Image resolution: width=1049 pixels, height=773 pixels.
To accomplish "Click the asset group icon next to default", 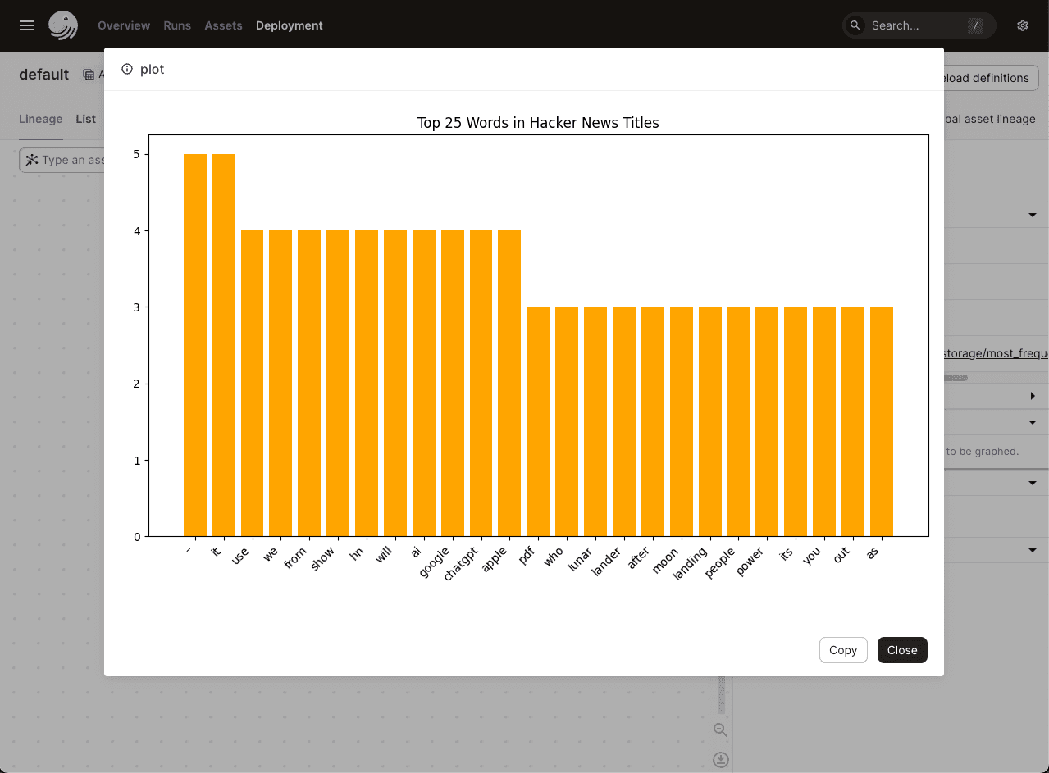I will [x=89, y=75].
